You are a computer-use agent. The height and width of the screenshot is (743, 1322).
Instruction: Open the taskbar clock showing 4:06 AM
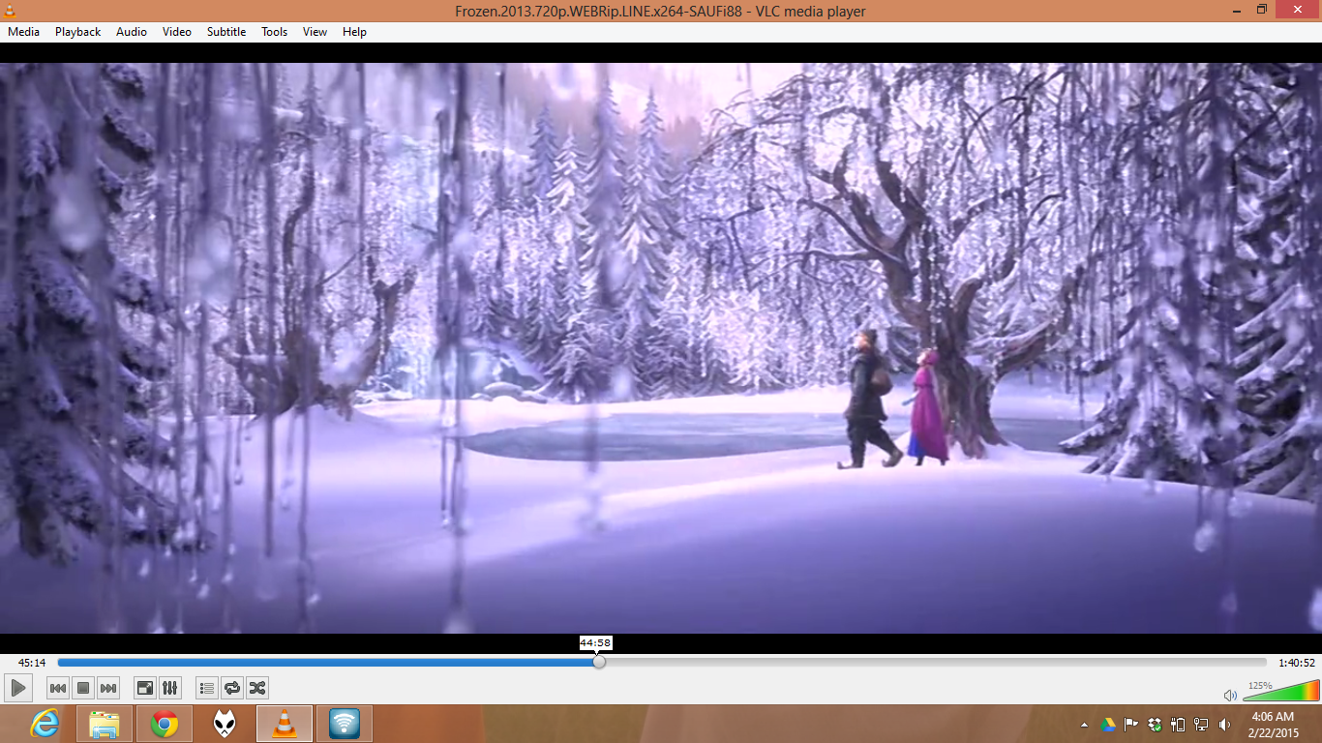(1273, 725)
